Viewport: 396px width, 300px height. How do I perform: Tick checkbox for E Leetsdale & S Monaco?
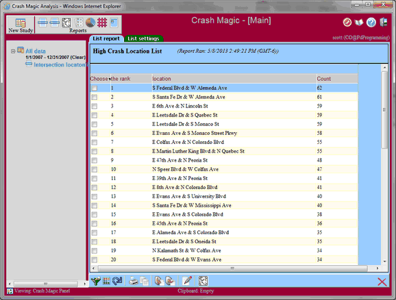95,124
